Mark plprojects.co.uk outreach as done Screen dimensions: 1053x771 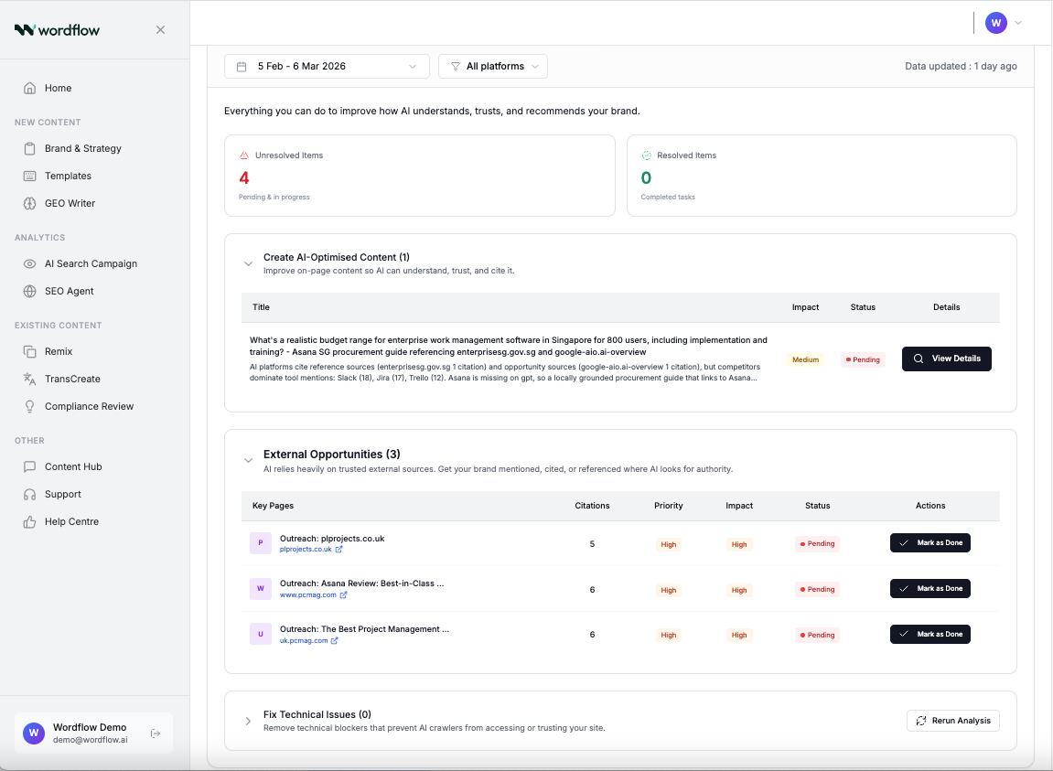pyautogui.click(x=929, y=543)
